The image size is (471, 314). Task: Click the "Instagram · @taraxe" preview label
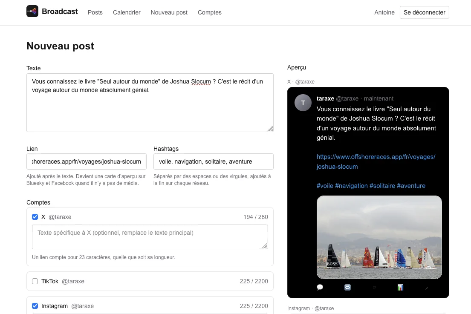[310, 308]
